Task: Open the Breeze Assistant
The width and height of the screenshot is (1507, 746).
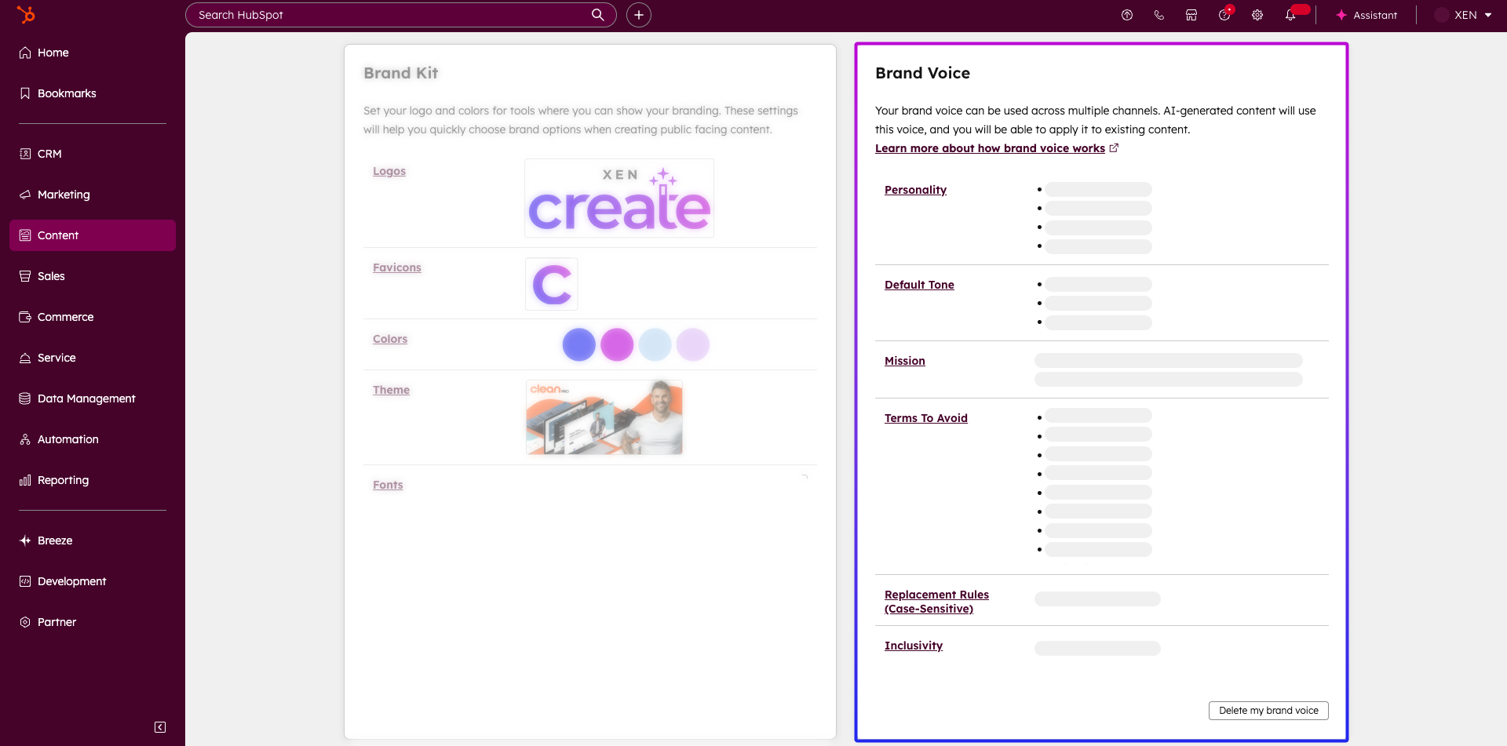Action: [1367, 15]
